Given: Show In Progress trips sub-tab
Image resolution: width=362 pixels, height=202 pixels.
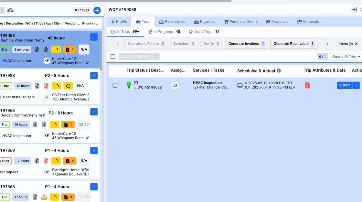Looking at the screenshot, I should coord(165,32).
